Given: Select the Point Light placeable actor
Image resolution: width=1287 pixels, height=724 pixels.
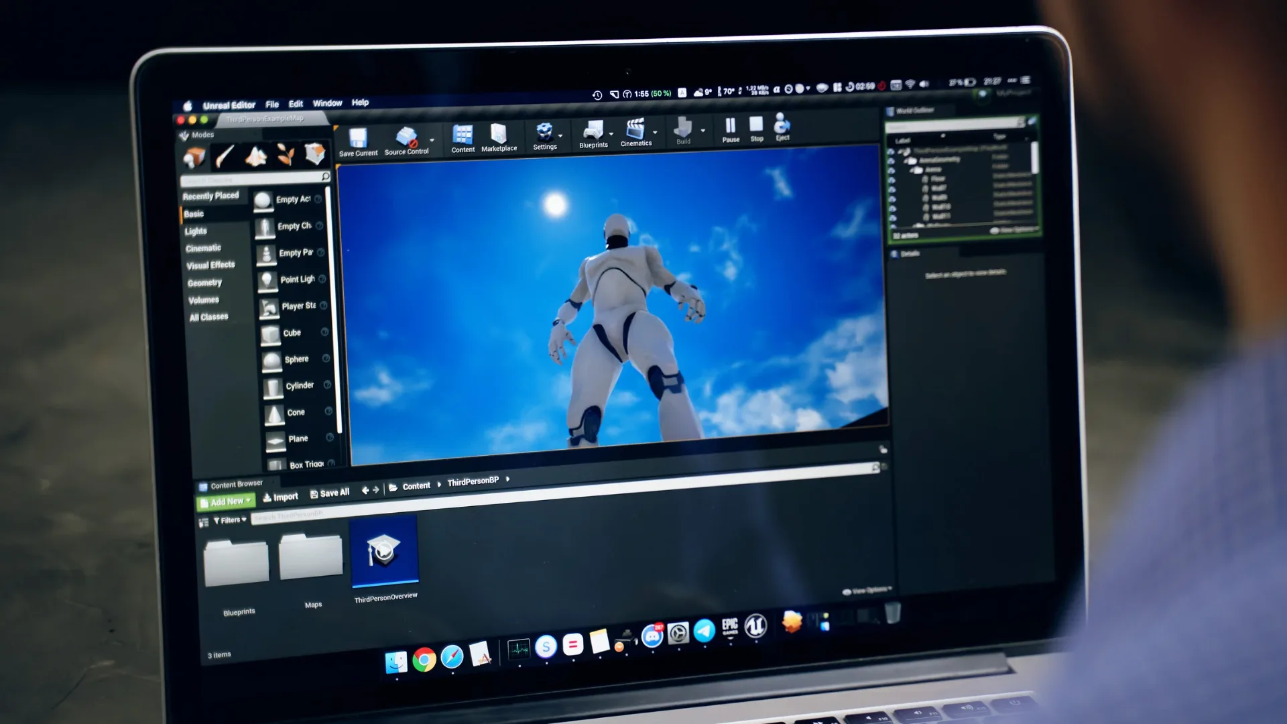Looking at the screenshot, I should (x=291, y=280).
